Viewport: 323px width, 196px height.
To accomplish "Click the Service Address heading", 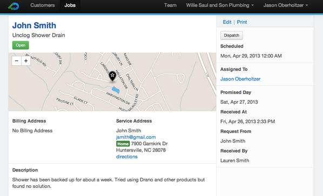I will [x=134, y=121].
